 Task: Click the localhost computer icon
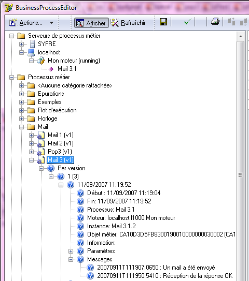pyautogui.click(x=31, y=52)
